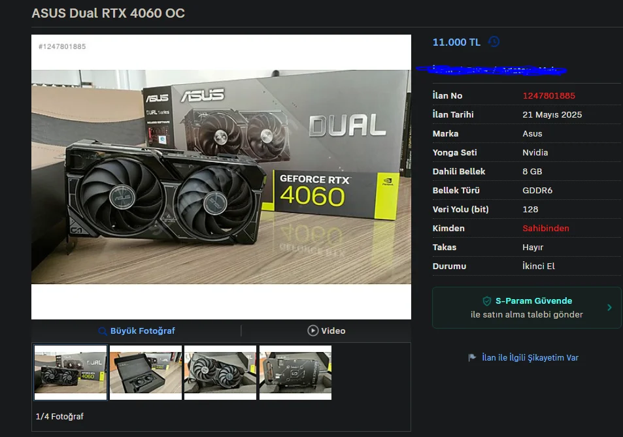Click the Bellek Türü value GDDR6
623x437 pixels.
tap(537, 191)
